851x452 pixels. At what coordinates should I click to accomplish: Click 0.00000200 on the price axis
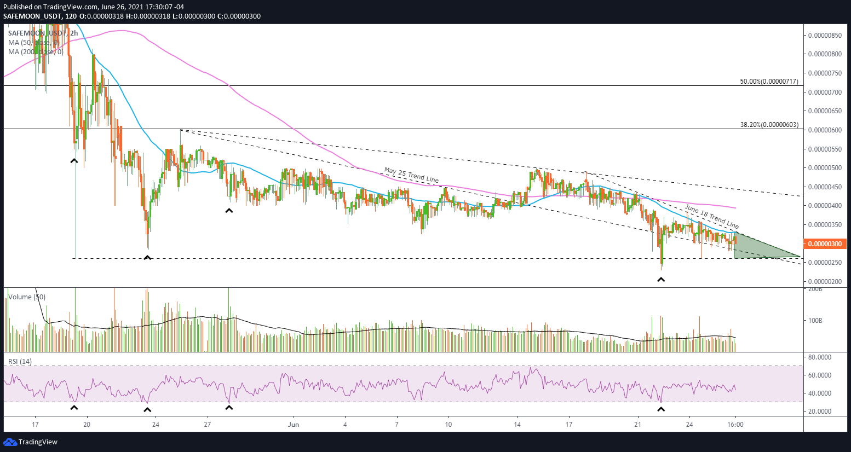825,282
